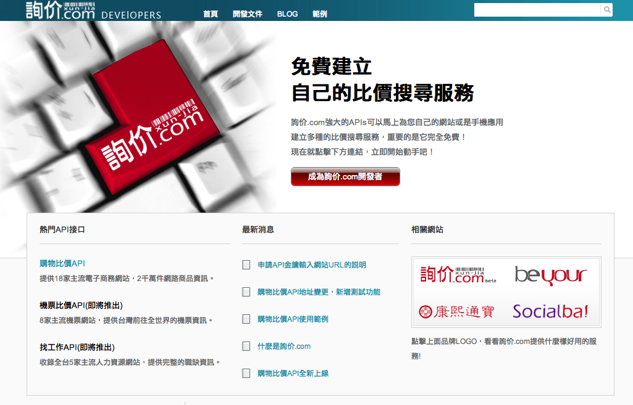Image resolution: width=633 pixels, height=405 pixels.
Task: Click text 提供18家主流電子商務網站，2千萬件網路商品資訊
Action: click(127, 279)
